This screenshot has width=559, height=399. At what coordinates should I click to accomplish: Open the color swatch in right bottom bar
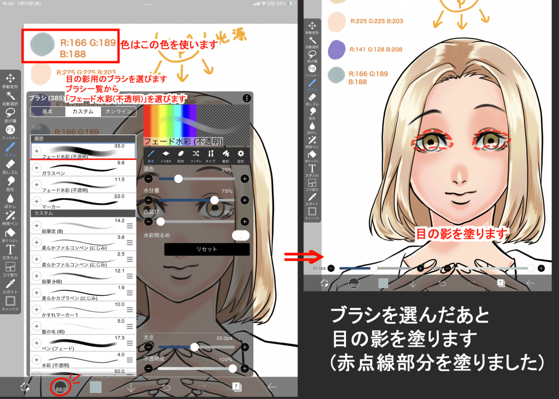(x=383, y=283)
